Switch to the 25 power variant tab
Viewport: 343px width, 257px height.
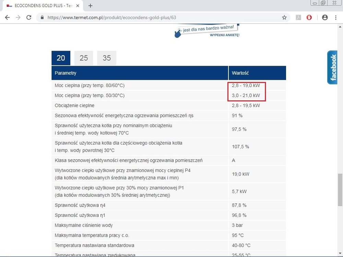click(x=84, y=58)
